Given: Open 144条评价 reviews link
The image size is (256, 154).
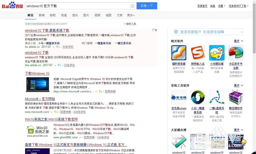Looking at the screenshot, I should [x=103, y=138].
